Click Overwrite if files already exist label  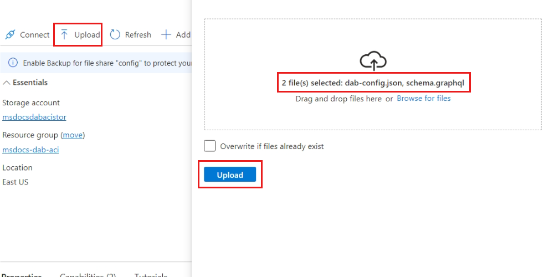[x=271, y=146]
